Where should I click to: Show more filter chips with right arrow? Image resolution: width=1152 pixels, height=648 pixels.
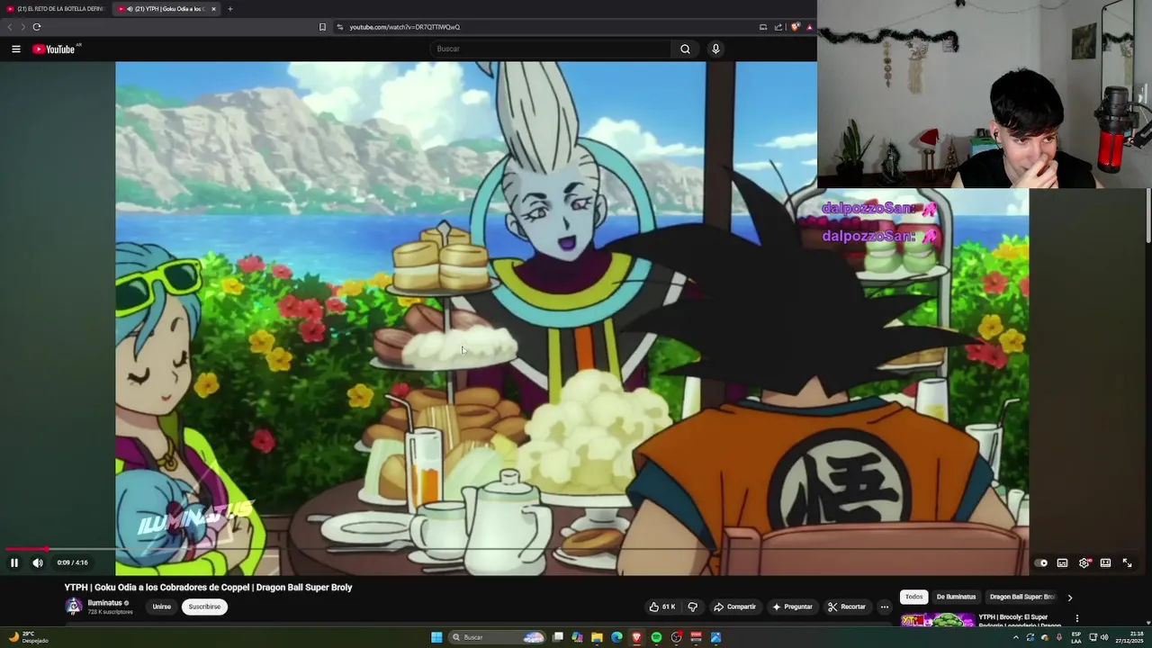tap(1070, 597)
